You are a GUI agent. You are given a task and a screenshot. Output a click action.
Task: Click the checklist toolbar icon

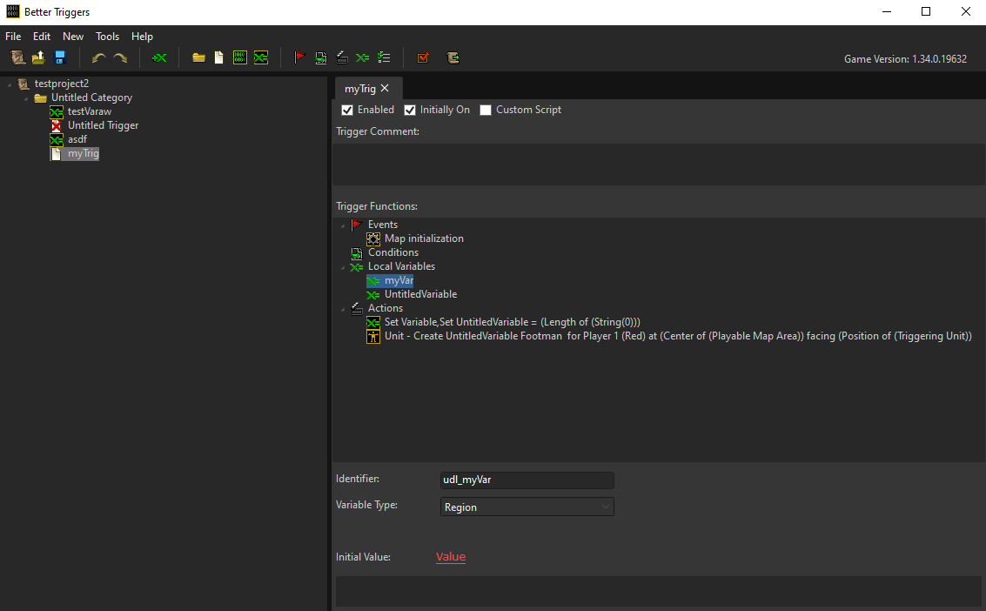(x=384, y=57)
